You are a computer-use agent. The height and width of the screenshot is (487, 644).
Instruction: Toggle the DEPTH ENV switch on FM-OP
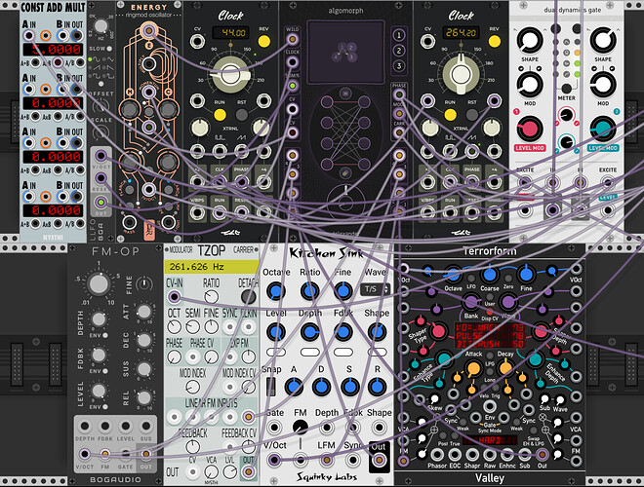pos(105,335)
